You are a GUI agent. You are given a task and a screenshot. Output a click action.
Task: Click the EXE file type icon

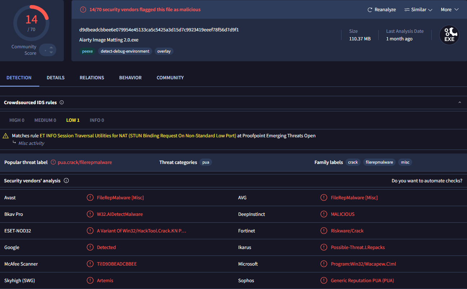449,35
